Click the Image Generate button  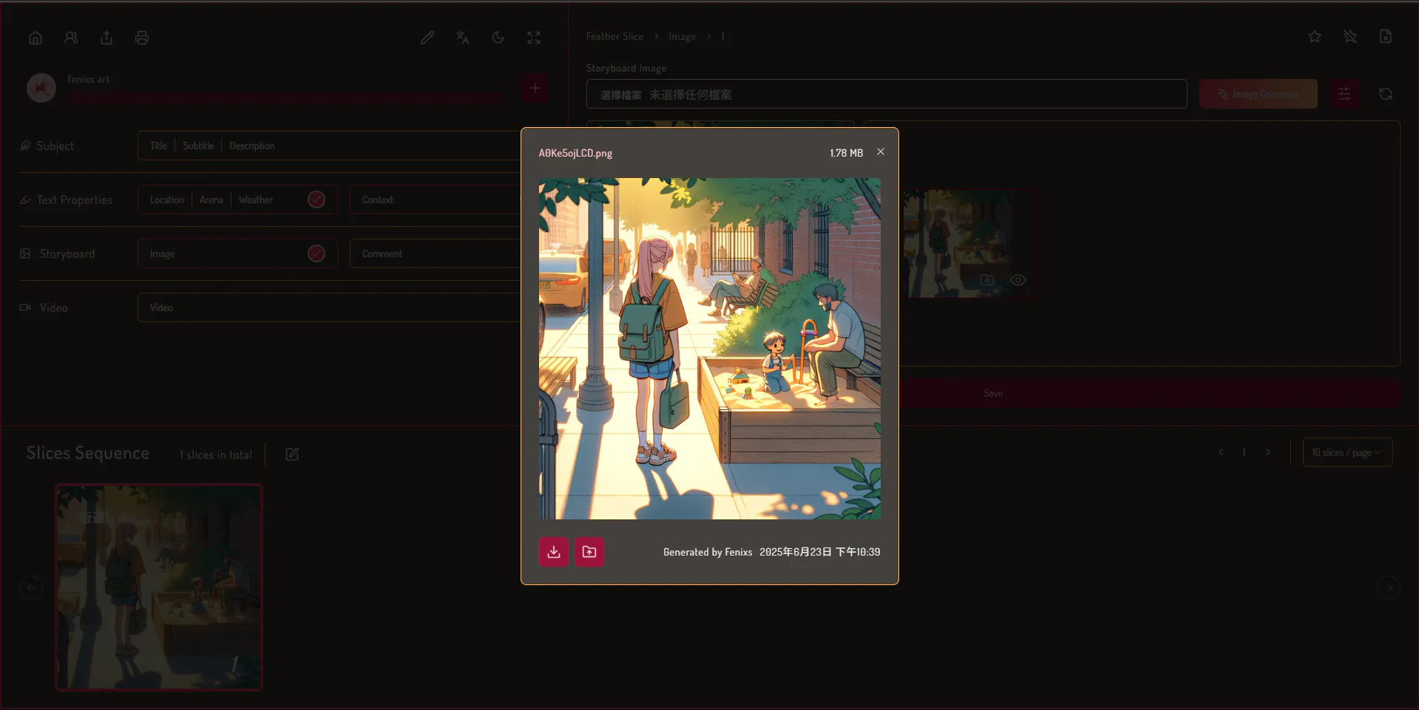pos(1258,94)
